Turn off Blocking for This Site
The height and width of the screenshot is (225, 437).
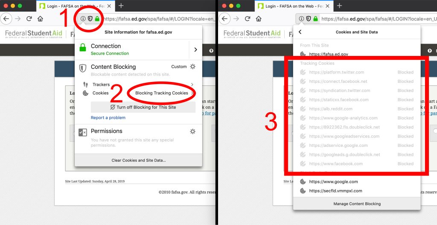143,107
